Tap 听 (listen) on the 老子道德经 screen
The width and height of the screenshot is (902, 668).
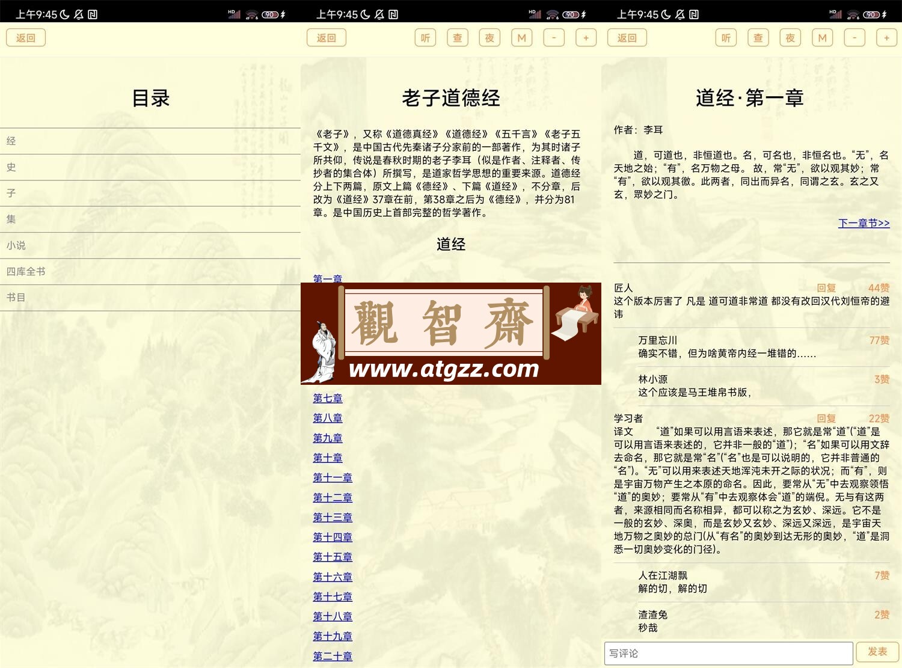click(425, 38)
